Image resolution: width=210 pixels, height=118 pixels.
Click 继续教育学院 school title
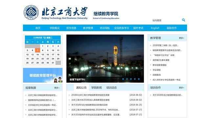pyautogui.click(x=106, y=14)
